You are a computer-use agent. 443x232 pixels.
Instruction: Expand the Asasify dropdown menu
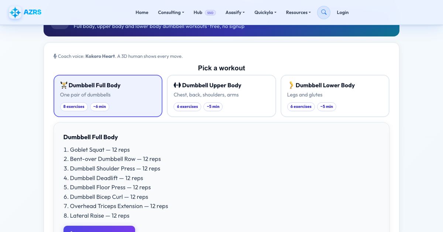point(235,12)
